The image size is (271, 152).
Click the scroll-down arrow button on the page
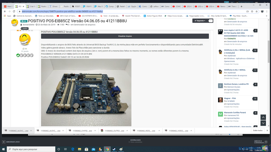tap(263, 123)
